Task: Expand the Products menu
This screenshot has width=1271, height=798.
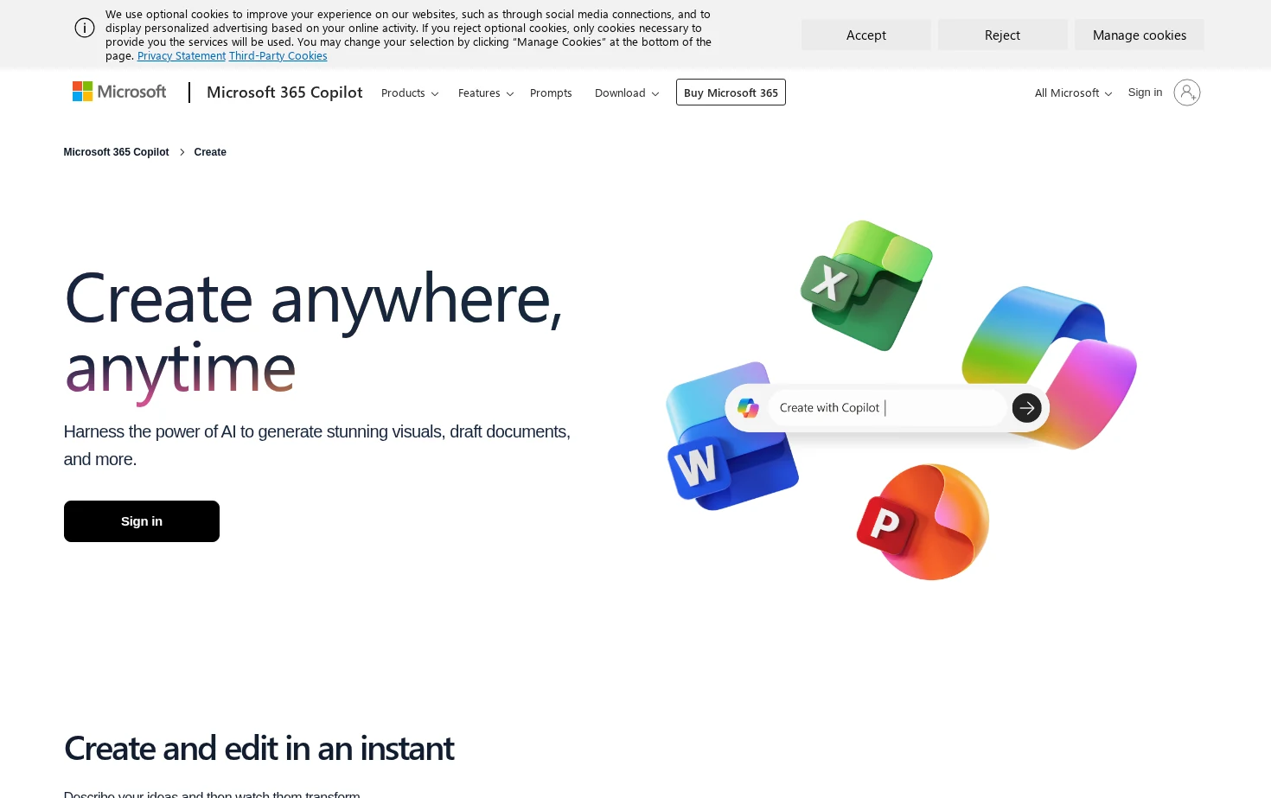Action: pos(410,93)
